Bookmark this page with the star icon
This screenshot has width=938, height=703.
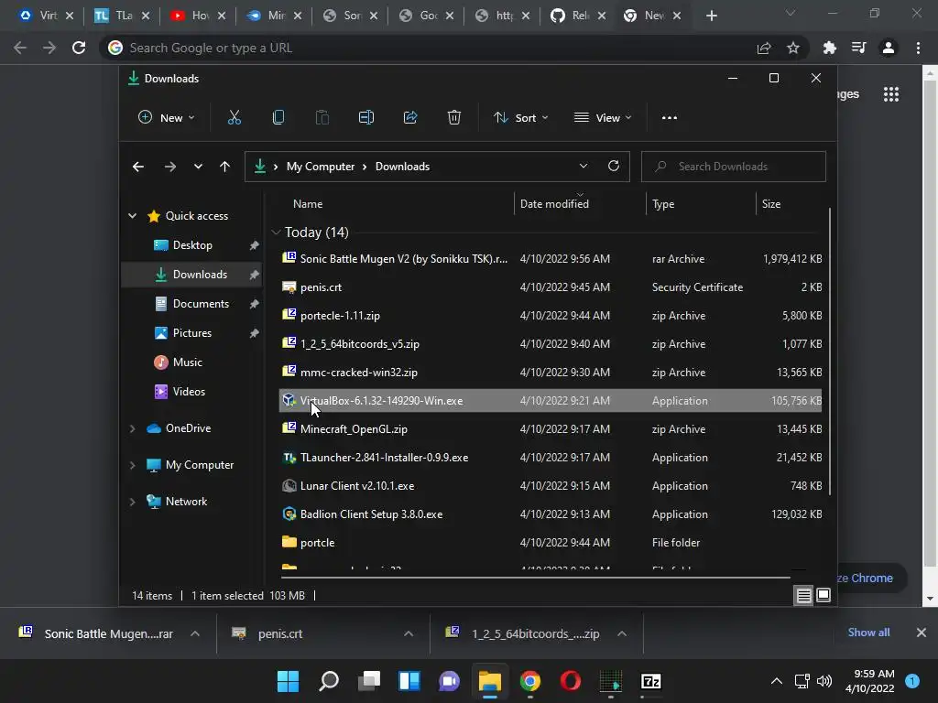[x=792, y=48]
